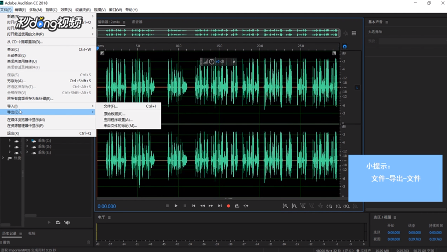Open the Levels panel menu icon
Image resolution: width=447 pixels, height=252 pixels.
109,217
